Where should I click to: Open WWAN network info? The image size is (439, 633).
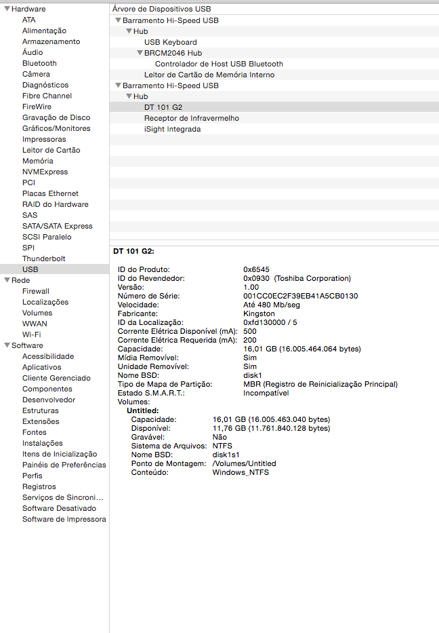(35, 324)
